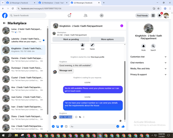
Task: Open a new browser tab
Action: click(104, 3)
